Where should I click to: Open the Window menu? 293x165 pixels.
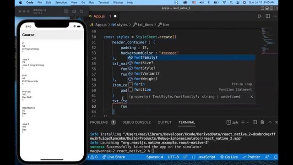coord(118,2)
